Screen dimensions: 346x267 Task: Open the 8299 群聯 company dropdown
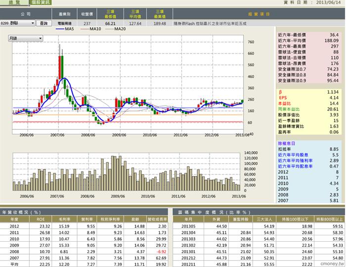(x=18, y=23)
